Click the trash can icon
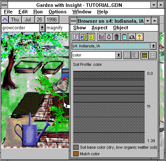Image resolution: width=166 pixels, height=161 pixels. click(116, 37)
